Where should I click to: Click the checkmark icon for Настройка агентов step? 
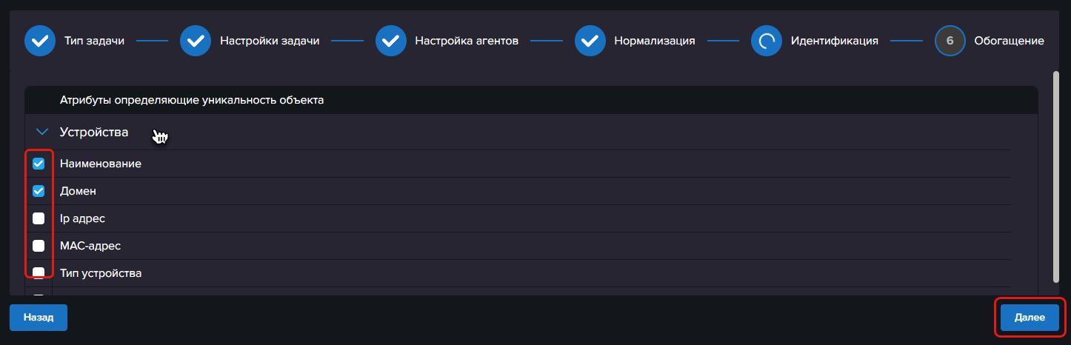(x=390, y=41)
